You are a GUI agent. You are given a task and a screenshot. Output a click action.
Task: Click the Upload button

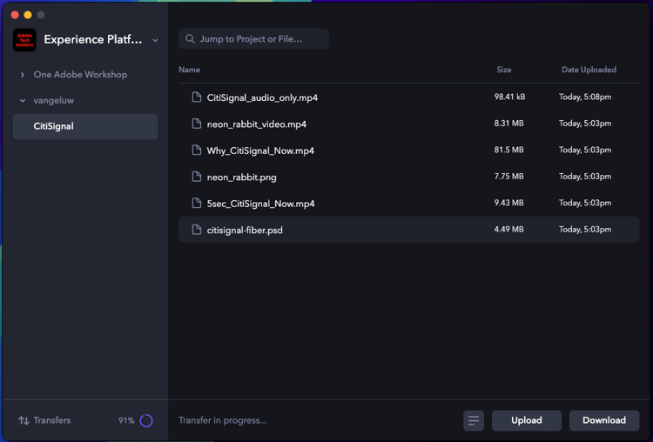[x=526, y=420]
